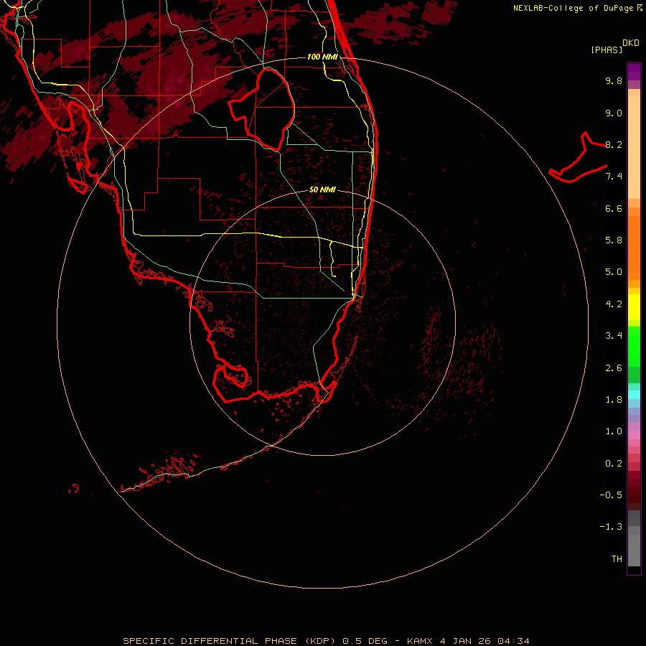Select the -0.5 legend value
Image resolution: width=646 pixels, height=646 pixels.
611,495
